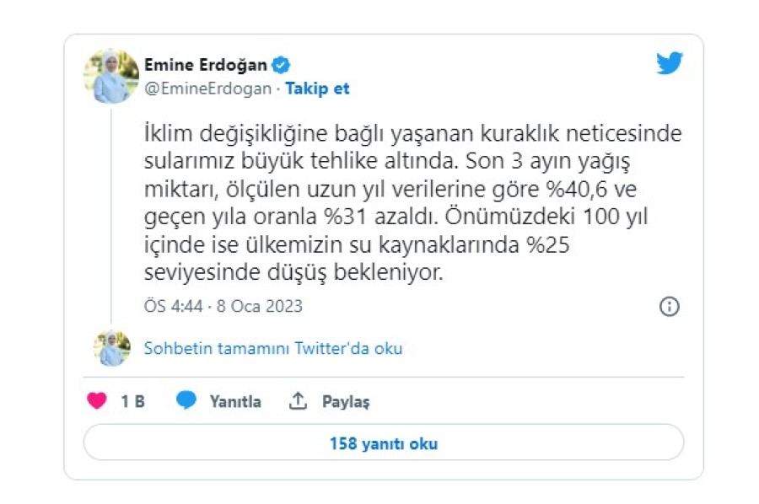The height and width of the screenshot is (504, 759).
Task: Click the Twitter bird logo
Action: click(670, 64)
